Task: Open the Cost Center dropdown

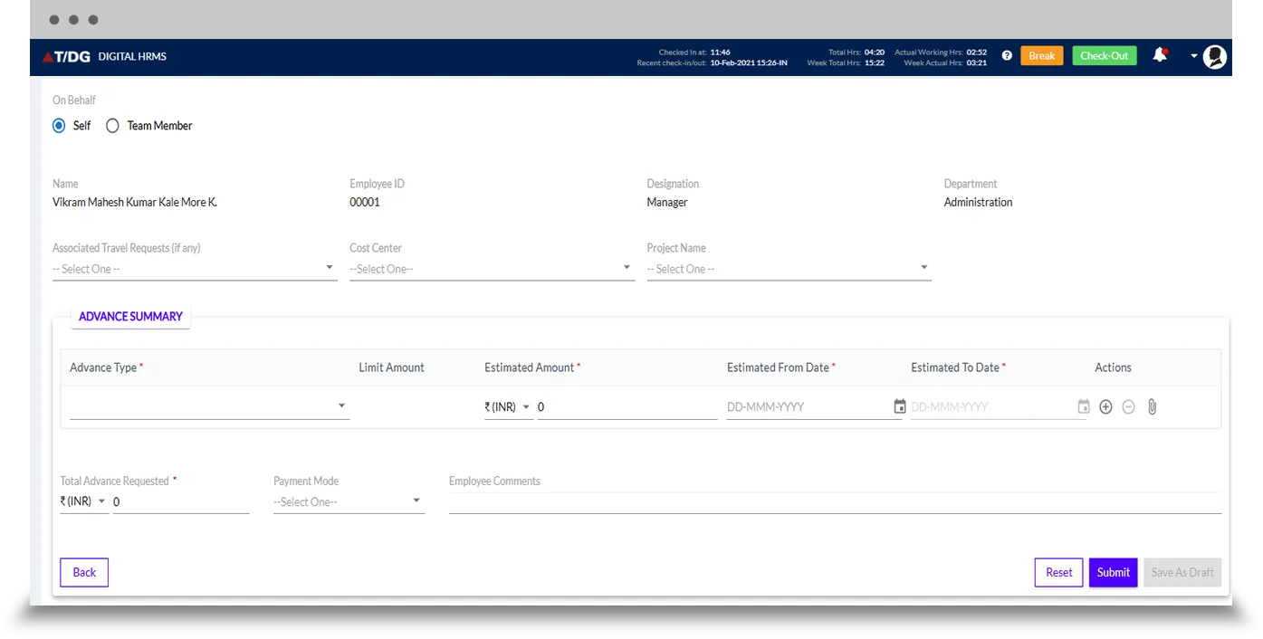Action: coord(492,269)
